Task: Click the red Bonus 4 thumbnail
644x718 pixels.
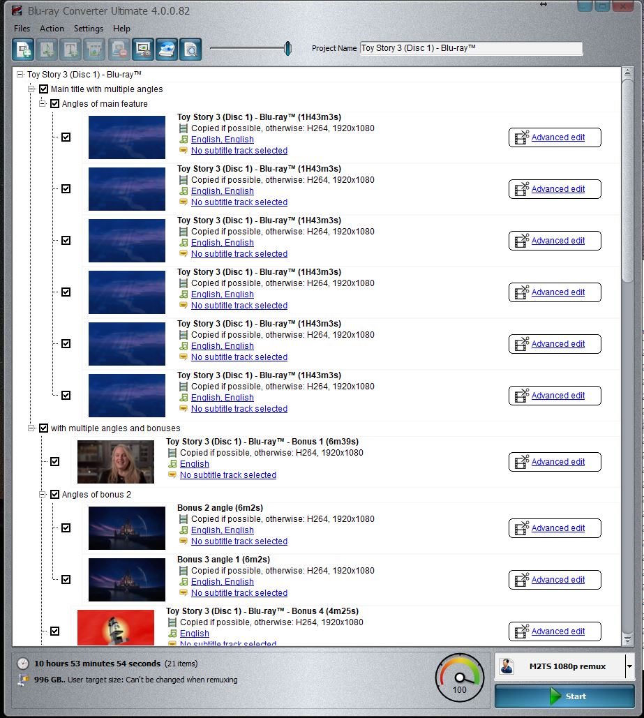Action: point(116,627)
